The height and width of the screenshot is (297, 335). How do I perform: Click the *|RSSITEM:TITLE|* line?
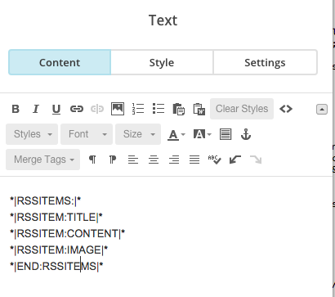(x=56, y=218)
